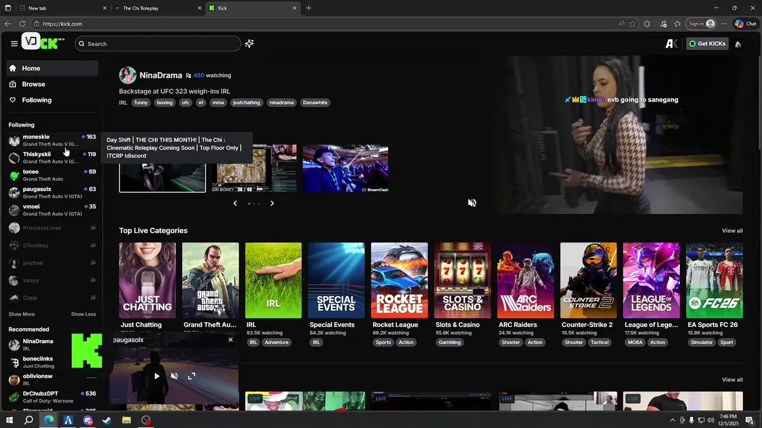Click the Get KICKs button

coord(707,43)
